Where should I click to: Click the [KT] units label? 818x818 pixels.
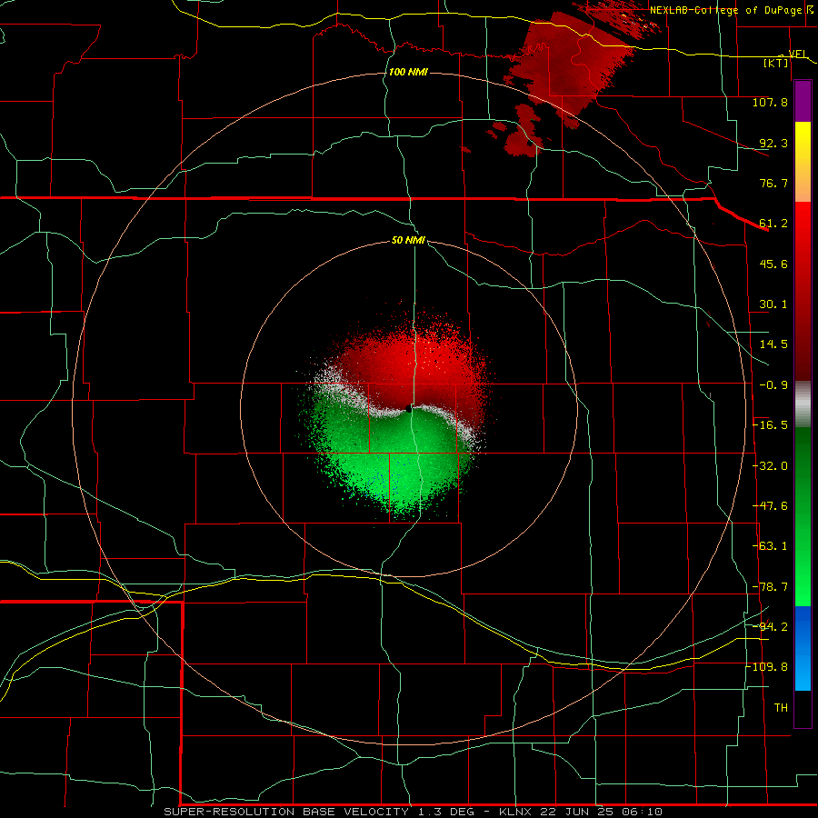click(x=776, y=63)
